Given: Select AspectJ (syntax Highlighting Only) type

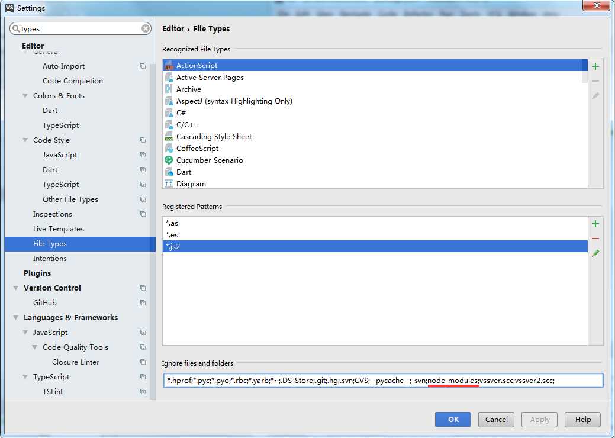Looking at the screenshot, I should pyautogui.click(x=375, y=101).
